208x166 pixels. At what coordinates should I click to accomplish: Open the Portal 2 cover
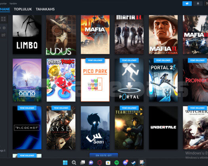163,80
